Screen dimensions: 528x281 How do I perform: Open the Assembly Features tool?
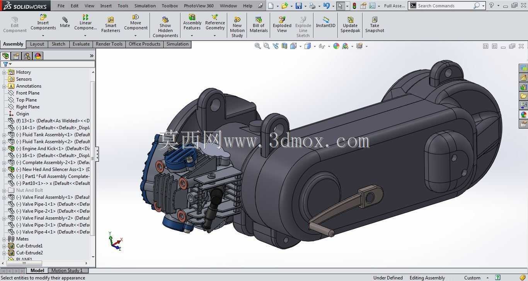point(192,22)
